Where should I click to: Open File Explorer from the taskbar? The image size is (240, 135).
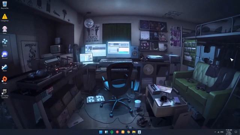134,132
